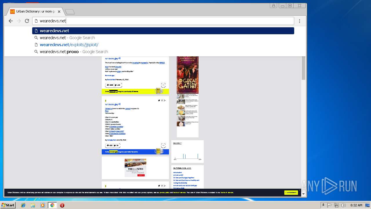This screenshot has width=371, height=209.
Task: Open 'ur mom a hor' in alphabetical list
Action: click(177, 172)
